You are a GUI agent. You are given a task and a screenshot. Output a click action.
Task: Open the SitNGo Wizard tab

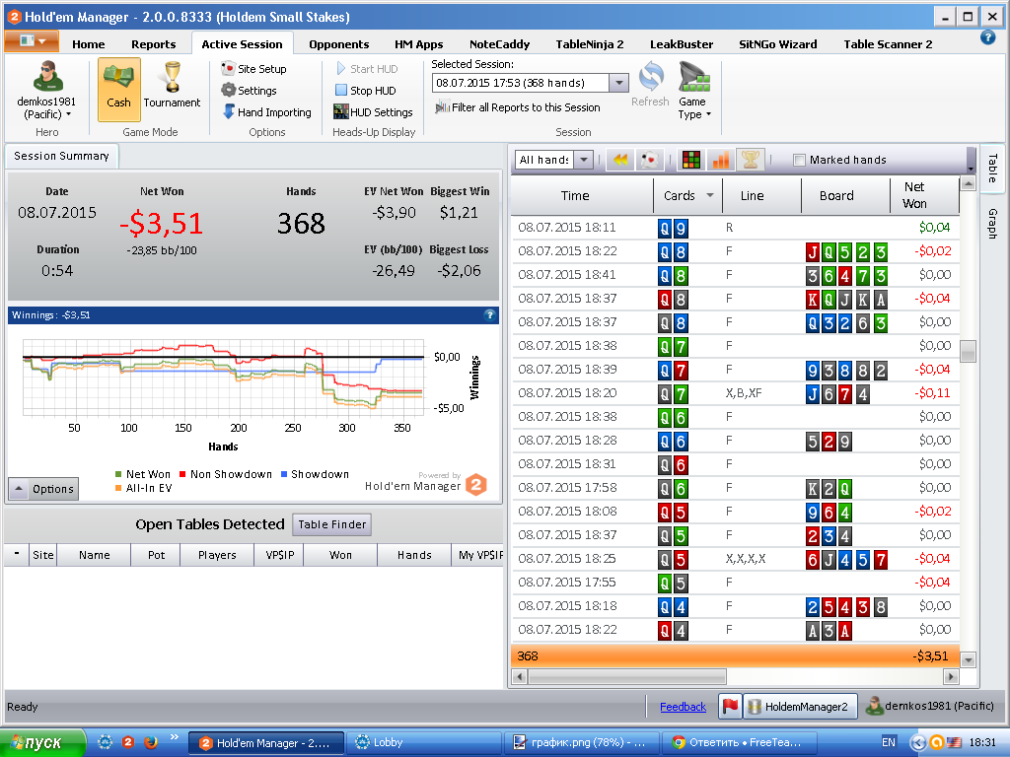(777, 43)
